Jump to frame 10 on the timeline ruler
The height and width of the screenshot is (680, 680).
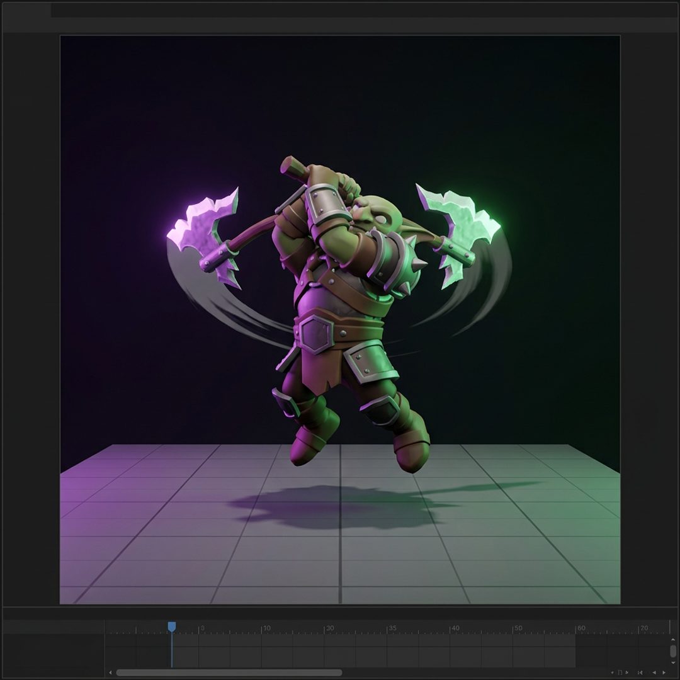point(267,628)
